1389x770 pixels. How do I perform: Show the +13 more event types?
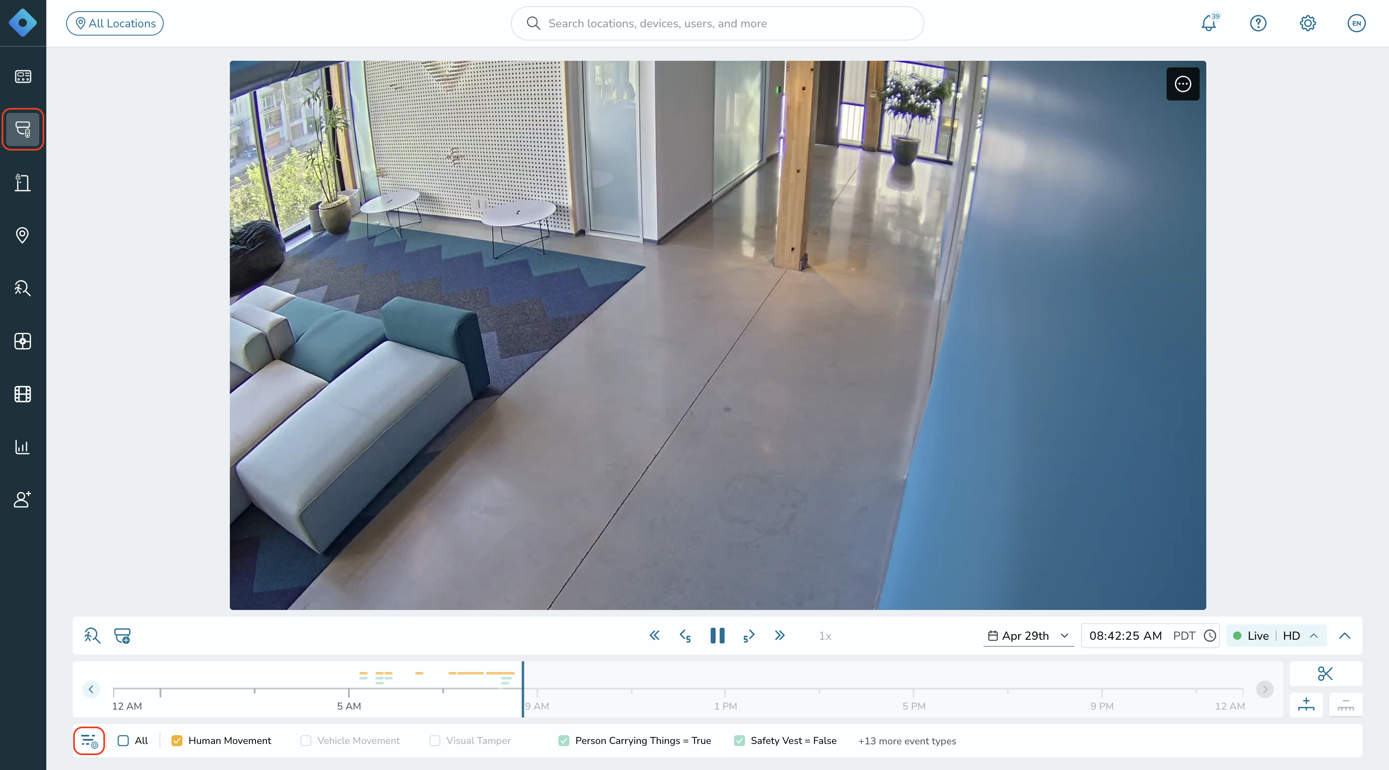pyautogui.click(x=907, y=741)
